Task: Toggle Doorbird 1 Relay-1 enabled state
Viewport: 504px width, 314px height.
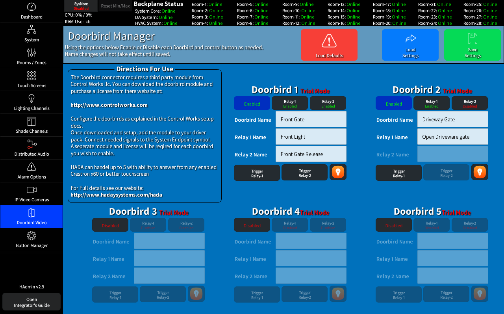Action: coord(290,103)
